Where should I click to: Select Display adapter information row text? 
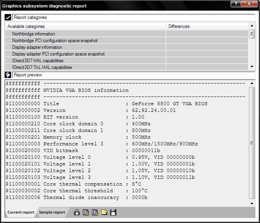[x=37, y=47]
